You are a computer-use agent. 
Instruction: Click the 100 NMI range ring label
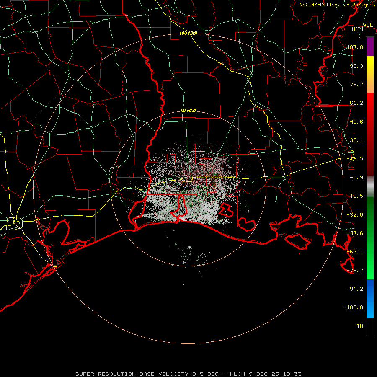coord(188,33)
